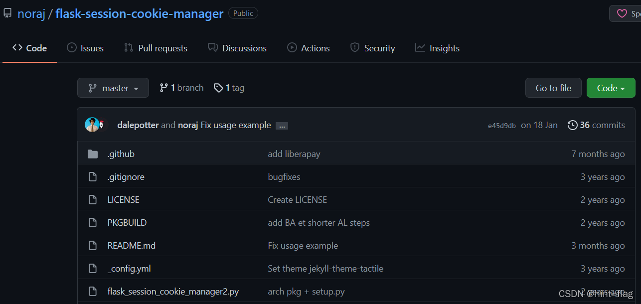Open the .github folder

121,154
